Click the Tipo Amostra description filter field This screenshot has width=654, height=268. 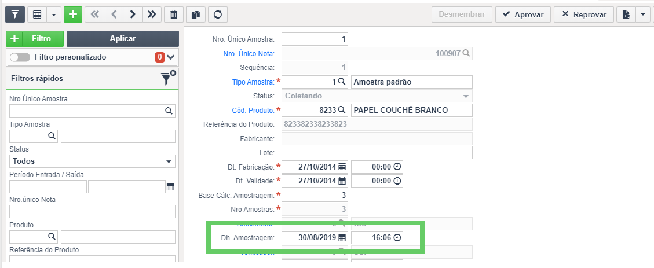[118, 136]
